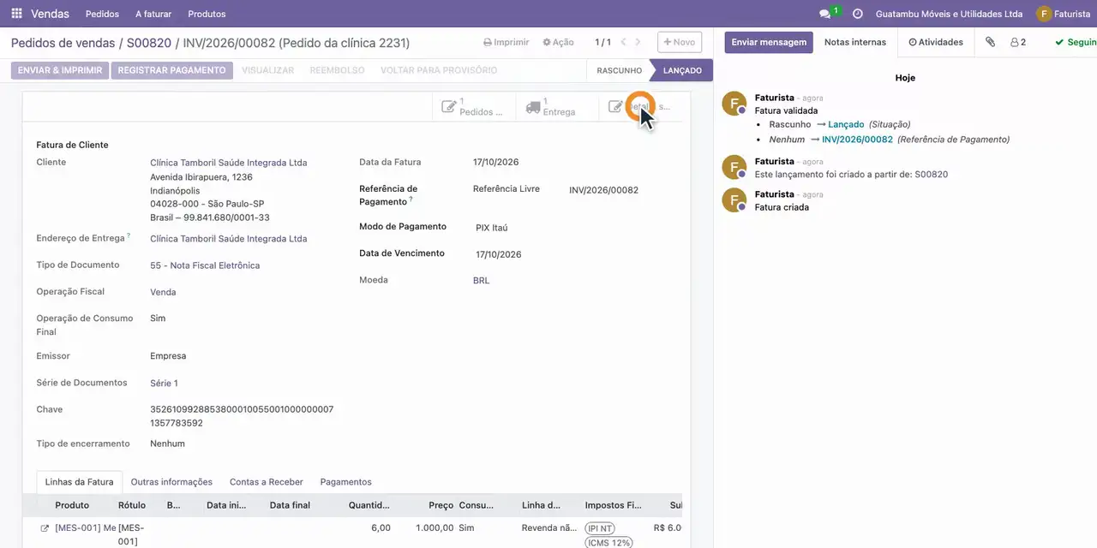This screenshot has height=548, width=1097.
Task: Open the 1 Entrega truck smart button
Action: click(x=555, y=107)
